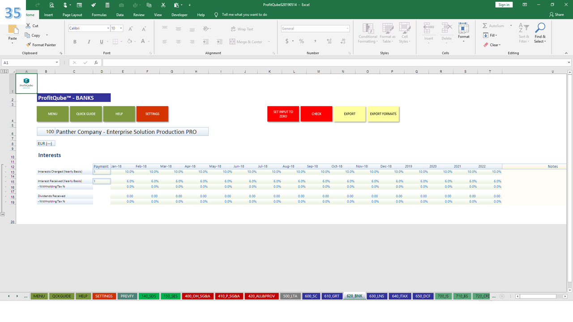The image size is (573, 322).
Task: Toggle Italic formatting
Action: coord(89,42)
